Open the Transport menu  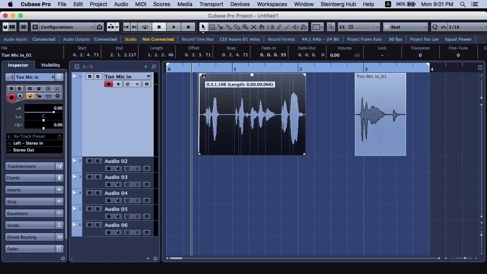[211, 4]
